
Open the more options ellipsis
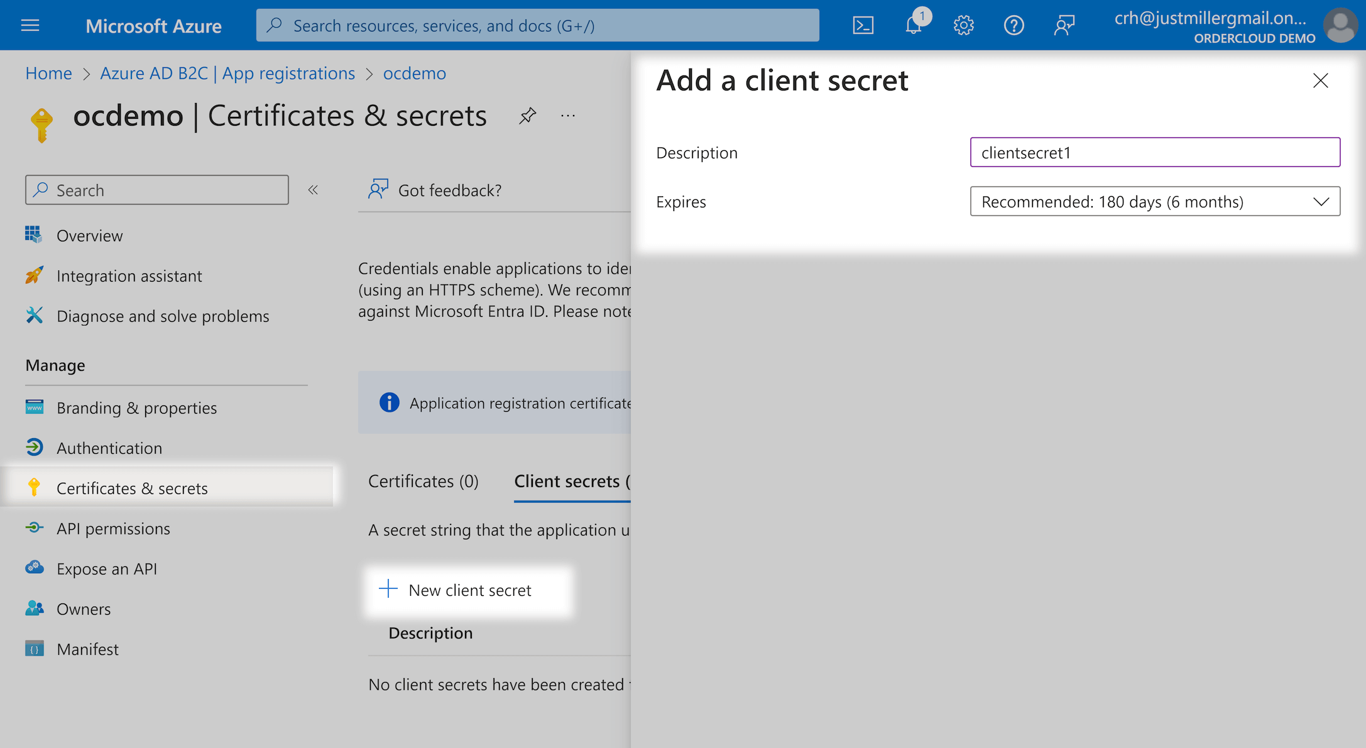[x=568, y=116]
